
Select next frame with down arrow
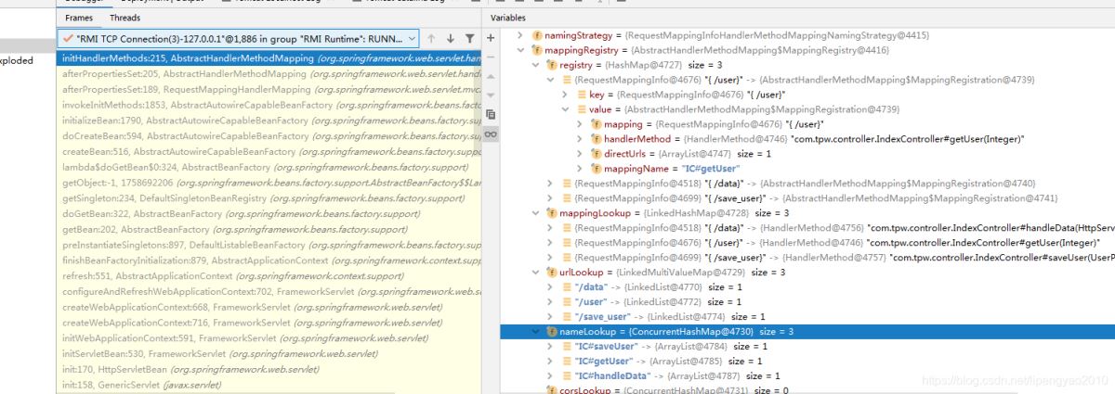452,39
